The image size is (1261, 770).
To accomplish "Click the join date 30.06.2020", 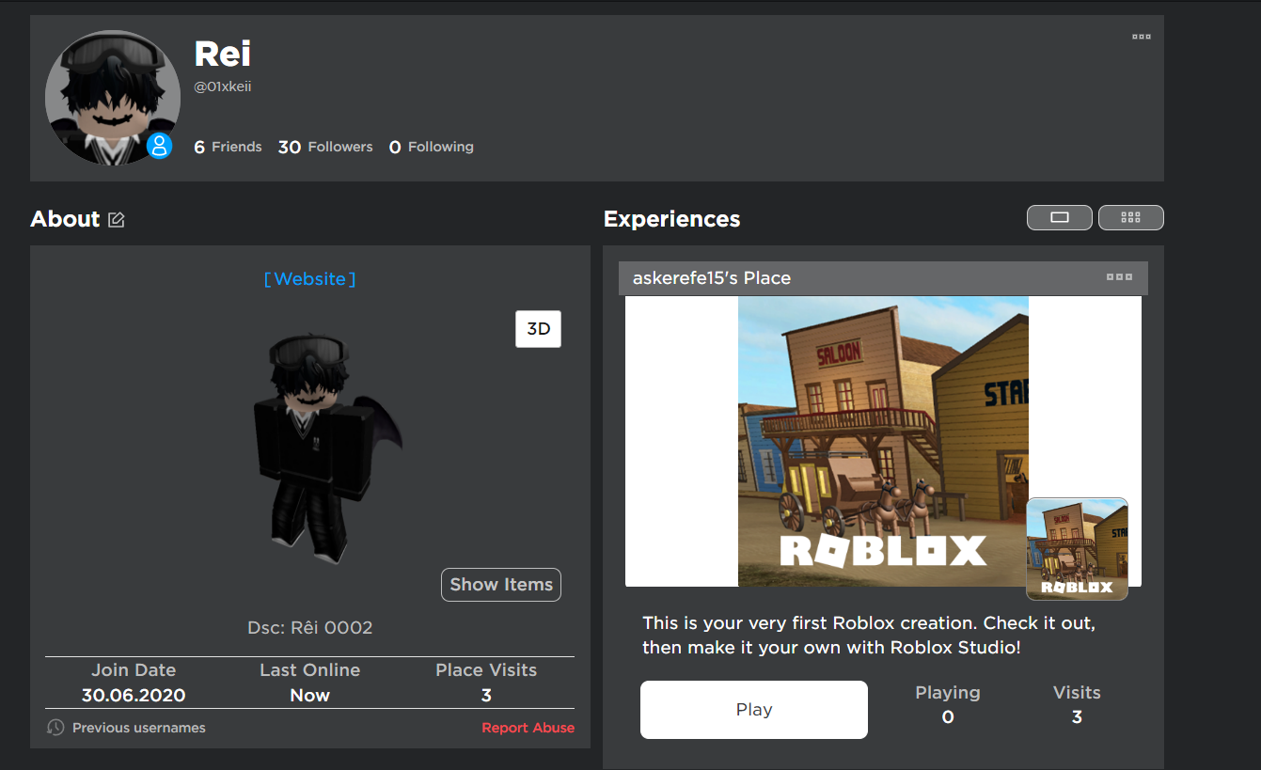I will [x=134, y=696].
